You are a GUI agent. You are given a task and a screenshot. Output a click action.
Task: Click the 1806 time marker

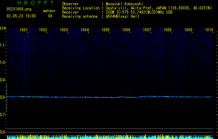pos(126,30)
